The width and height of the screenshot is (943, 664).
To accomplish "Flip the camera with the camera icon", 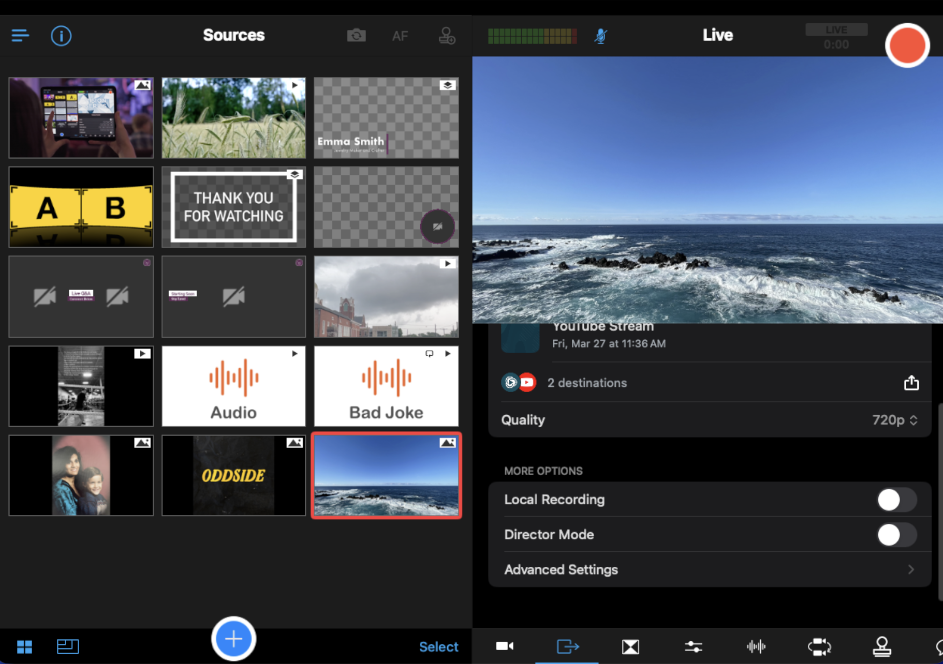I will [x=356, y=36].
